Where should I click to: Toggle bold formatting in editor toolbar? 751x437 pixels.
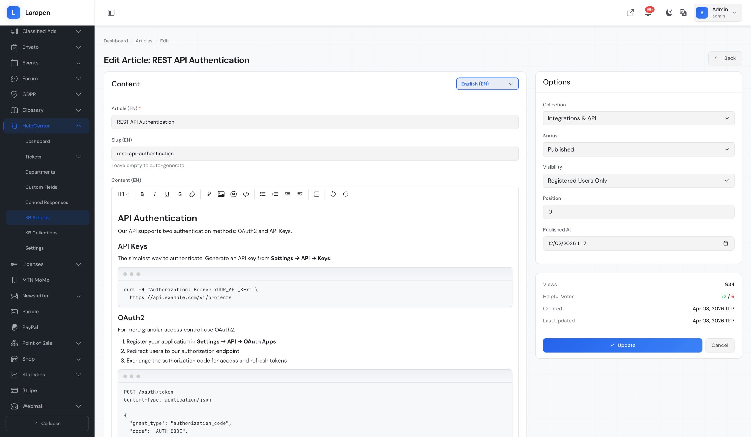(142, 194)
